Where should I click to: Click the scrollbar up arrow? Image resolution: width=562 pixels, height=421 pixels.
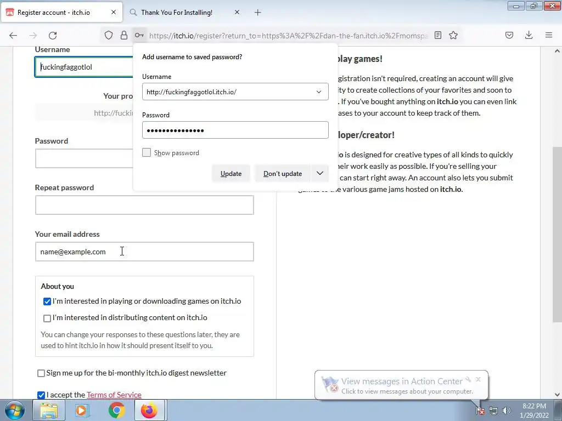(x=557, y=51)
